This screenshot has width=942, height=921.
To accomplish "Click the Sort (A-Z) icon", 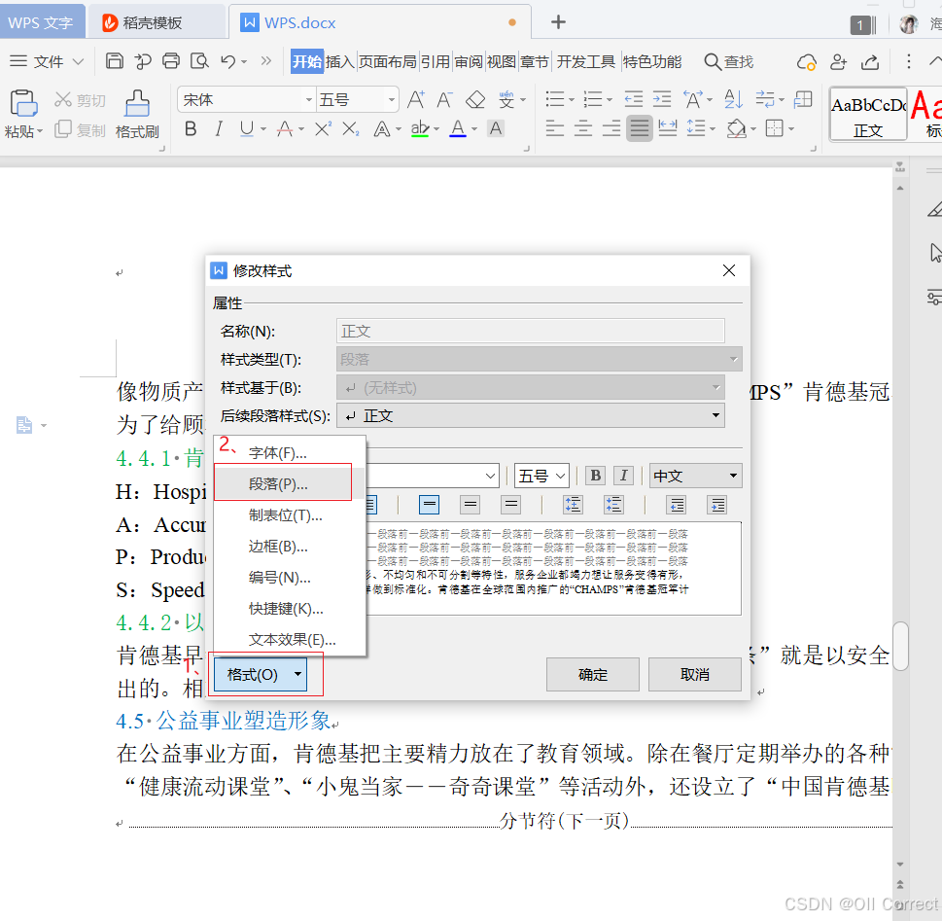I will point(733,99).
